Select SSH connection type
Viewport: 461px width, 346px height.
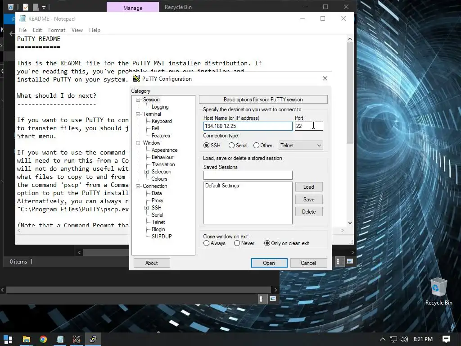(x=212, y=146)
